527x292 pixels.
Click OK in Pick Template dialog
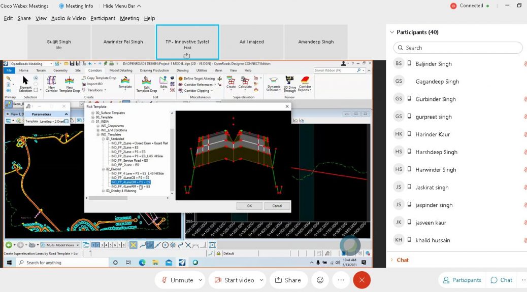coord(249,206)
